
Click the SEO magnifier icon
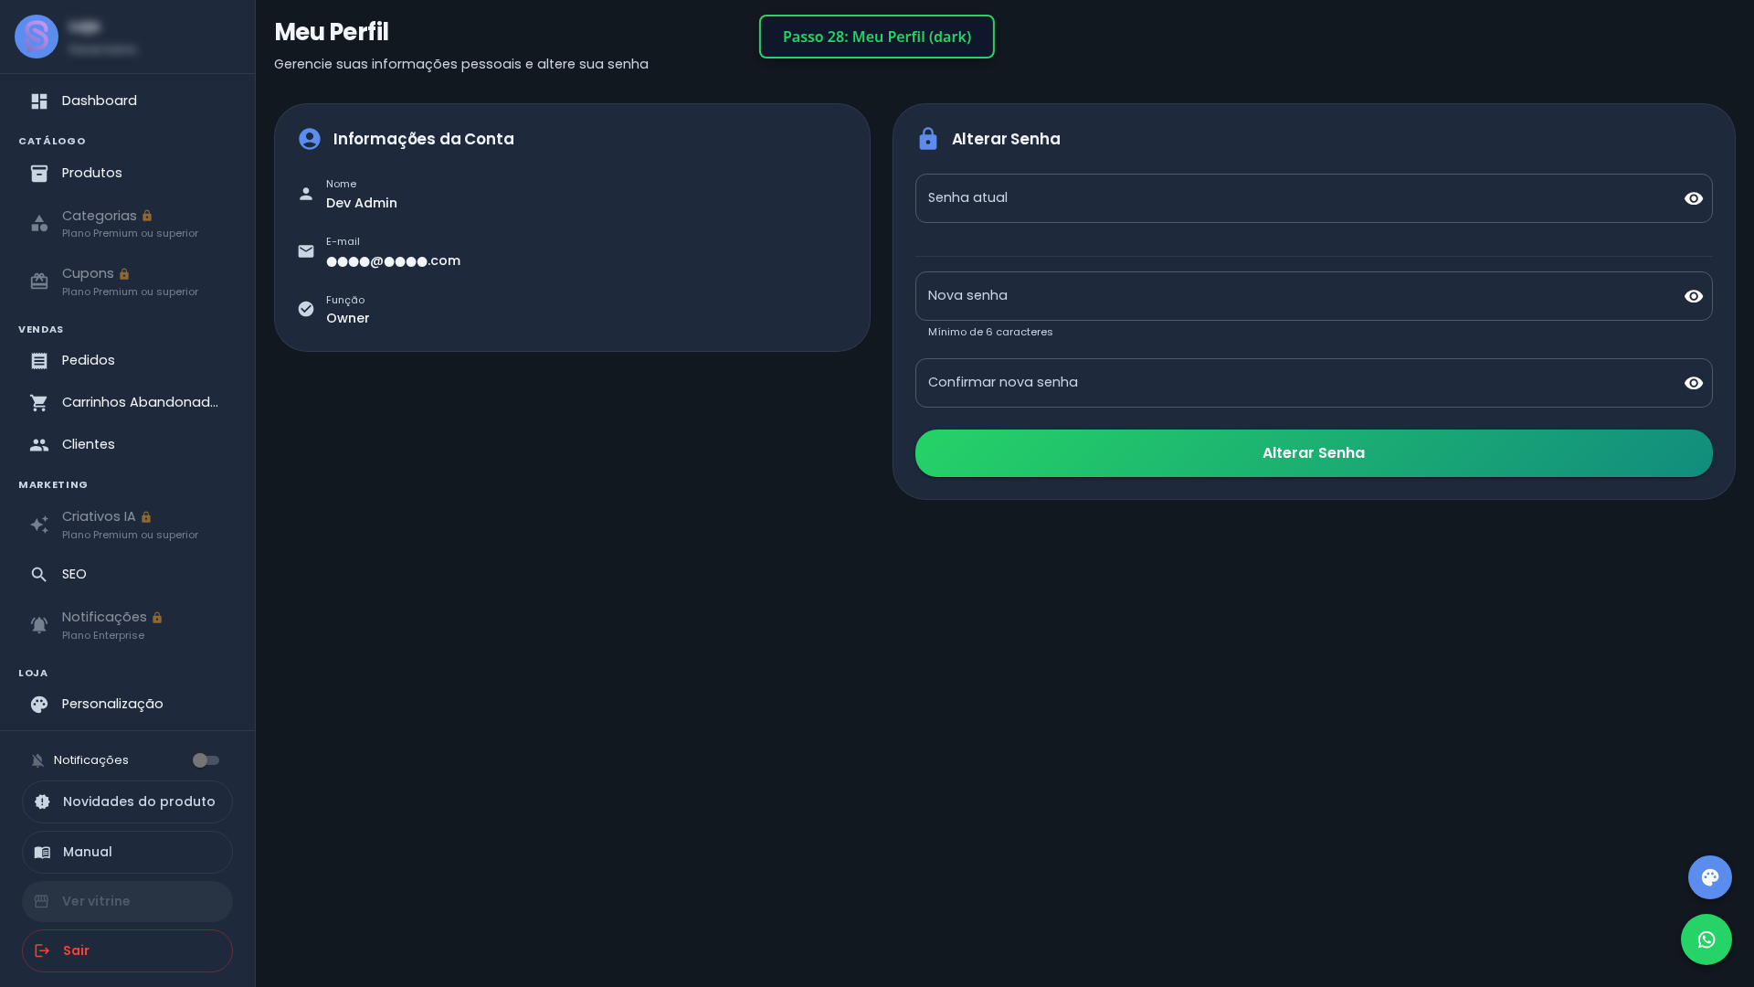coord(39,575)
